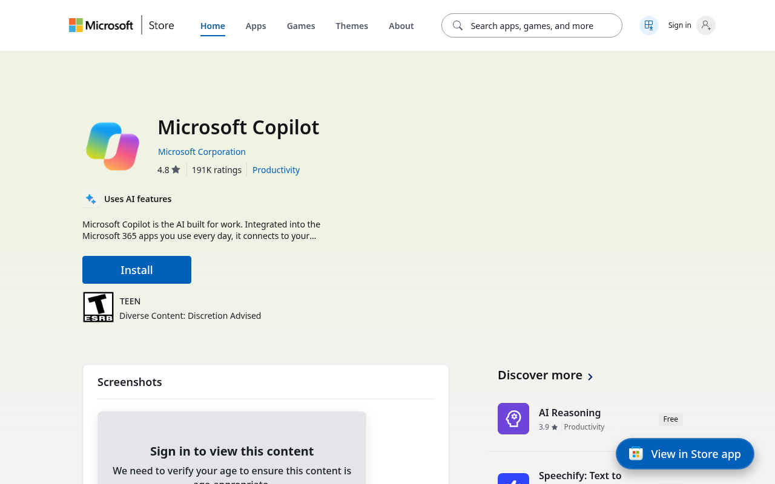The width and height of the screenshot is (775, 484).
Task: Click the Microsoft Copilot description text
Action: [x=201, y=230]
